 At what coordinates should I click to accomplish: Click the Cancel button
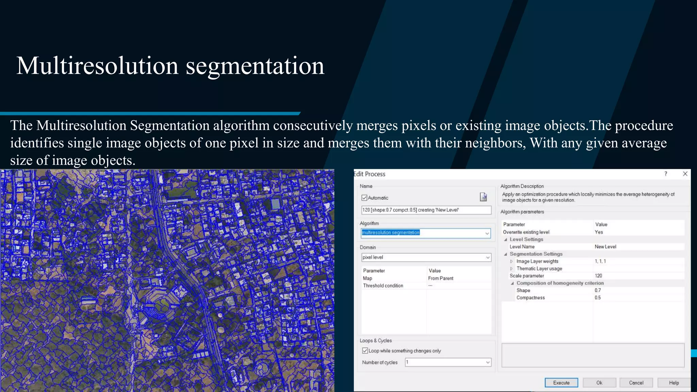pos(636,382)
